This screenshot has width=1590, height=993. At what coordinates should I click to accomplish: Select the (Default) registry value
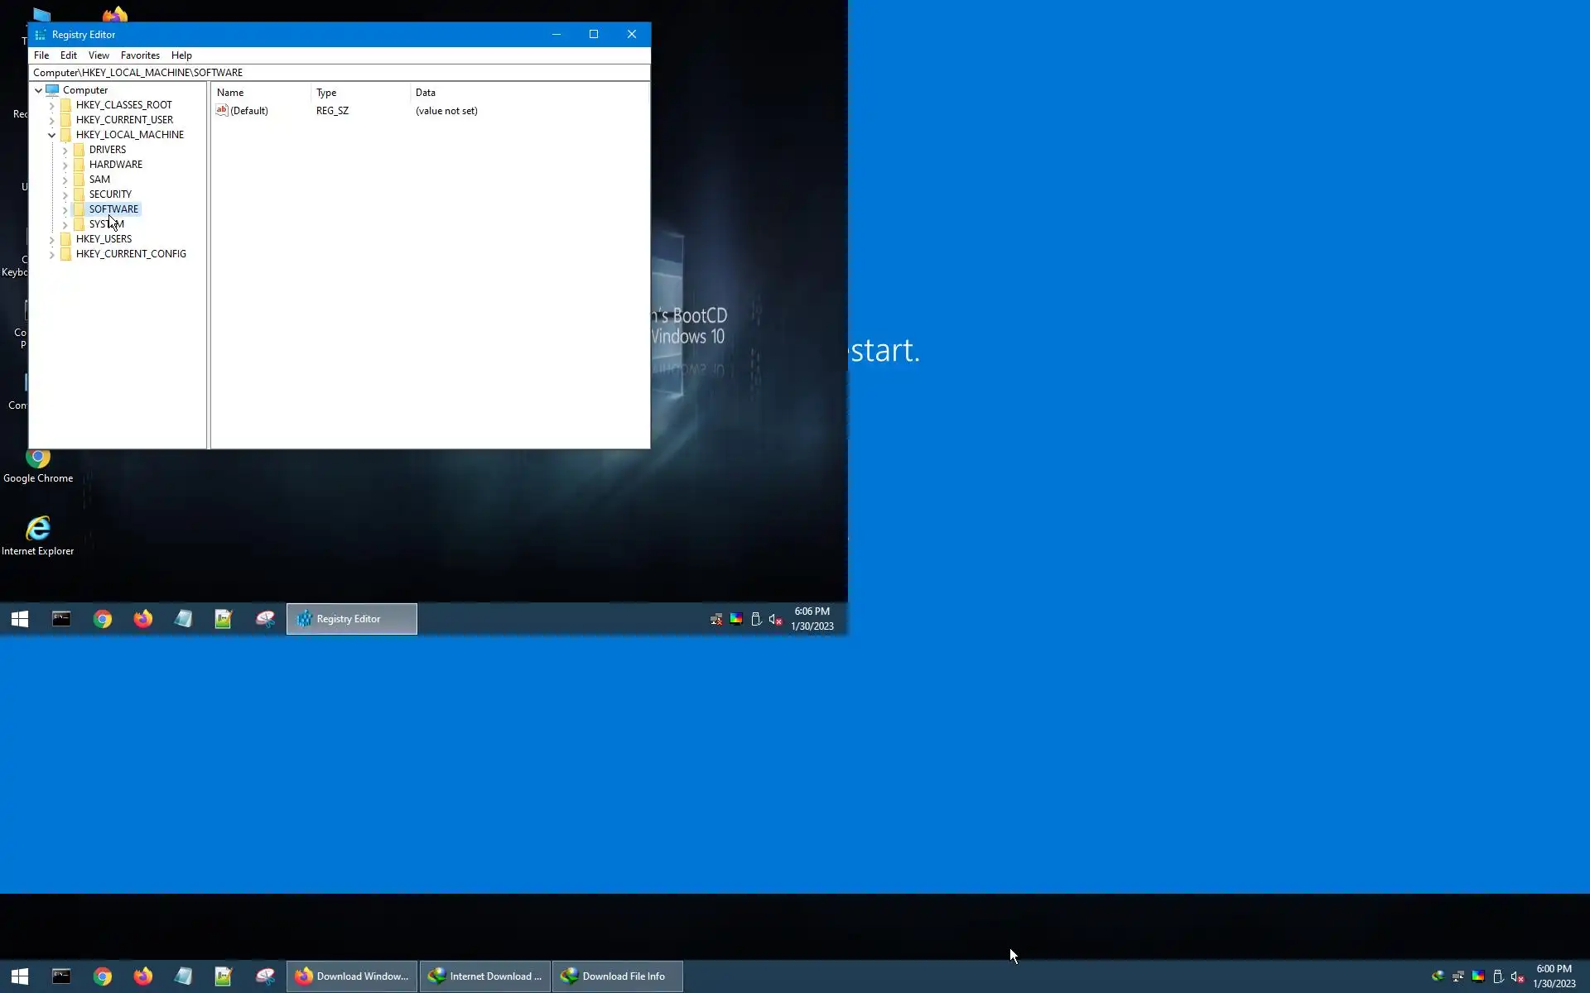[x=248, y=111]
